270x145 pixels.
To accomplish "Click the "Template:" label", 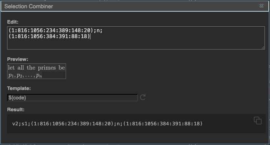I will [19, 88].
